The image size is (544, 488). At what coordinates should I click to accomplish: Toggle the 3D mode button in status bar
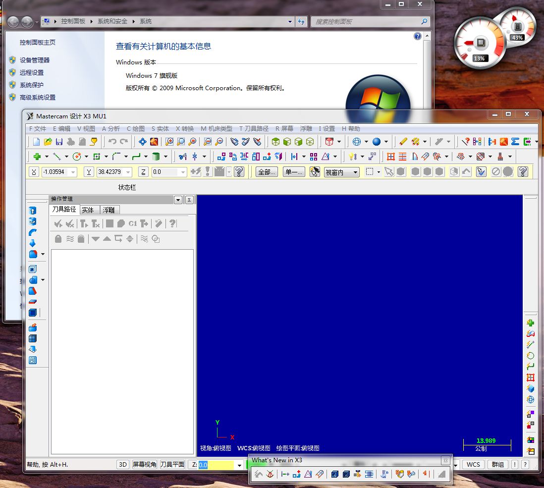(x=123, y=464)
